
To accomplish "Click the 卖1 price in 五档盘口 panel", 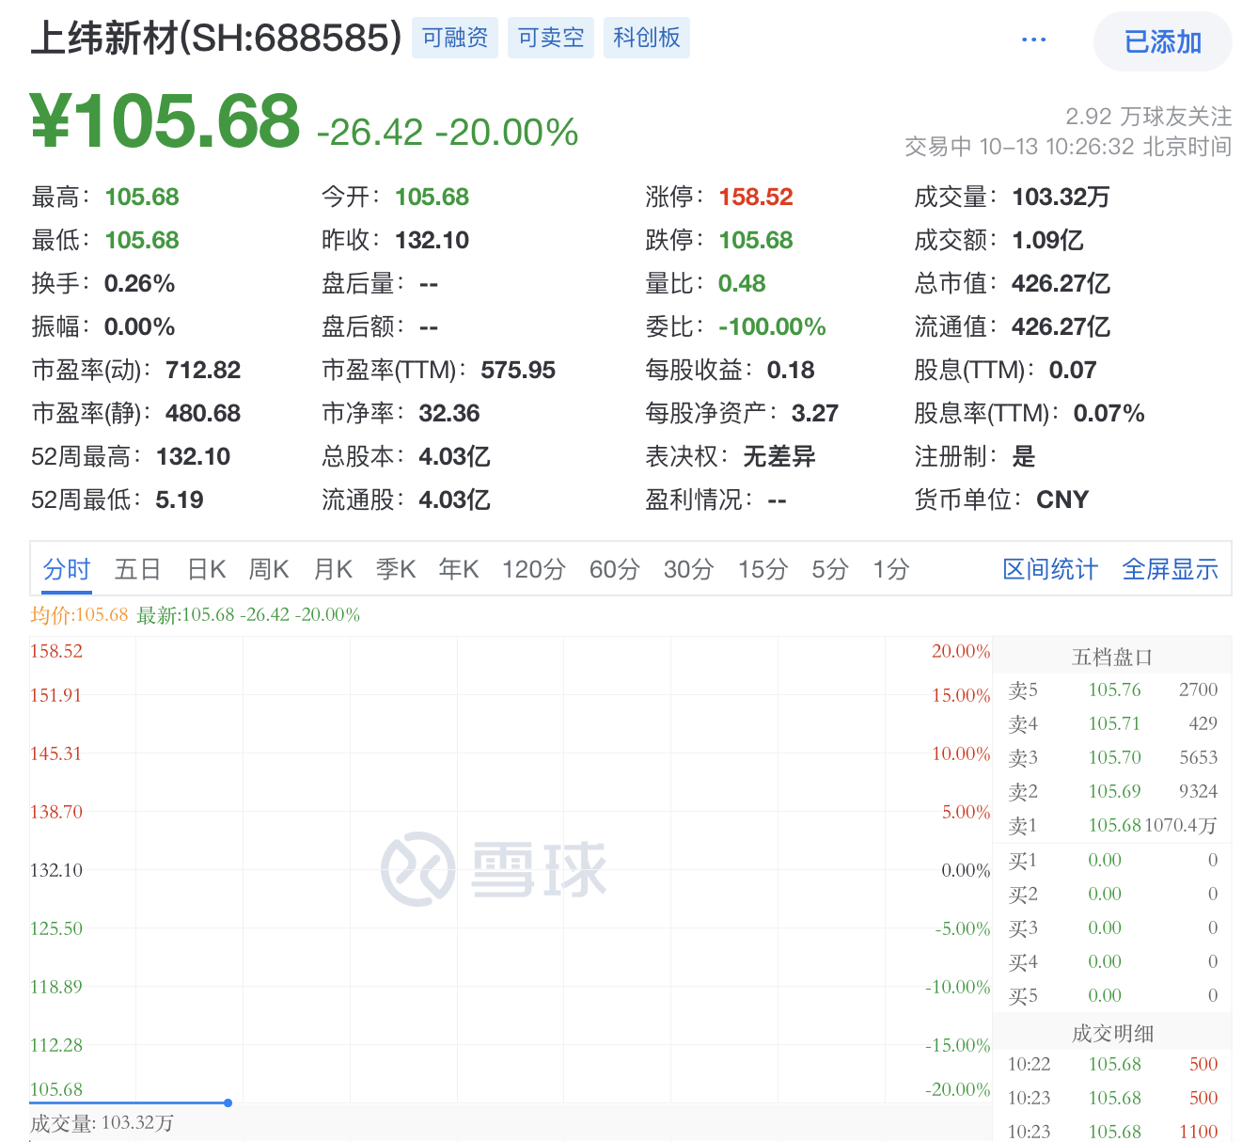I will (x=1114, y=825).
